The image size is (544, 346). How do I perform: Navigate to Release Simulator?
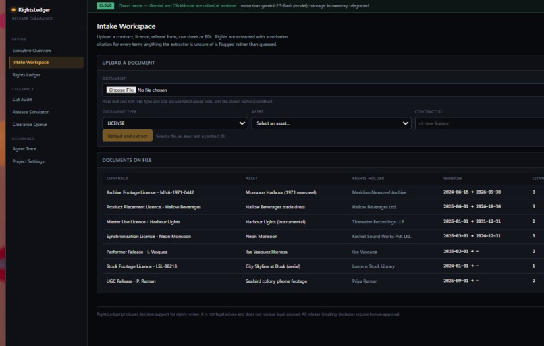[30, 112]
